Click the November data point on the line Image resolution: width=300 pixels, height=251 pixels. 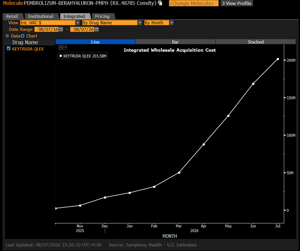(x=80, y=205)
